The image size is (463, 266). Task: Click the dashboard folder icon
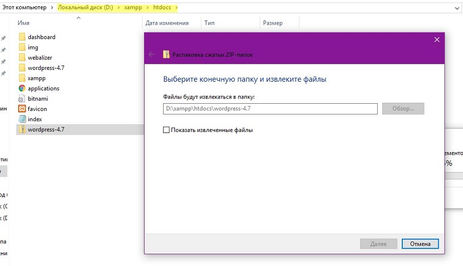pos(22,37)
